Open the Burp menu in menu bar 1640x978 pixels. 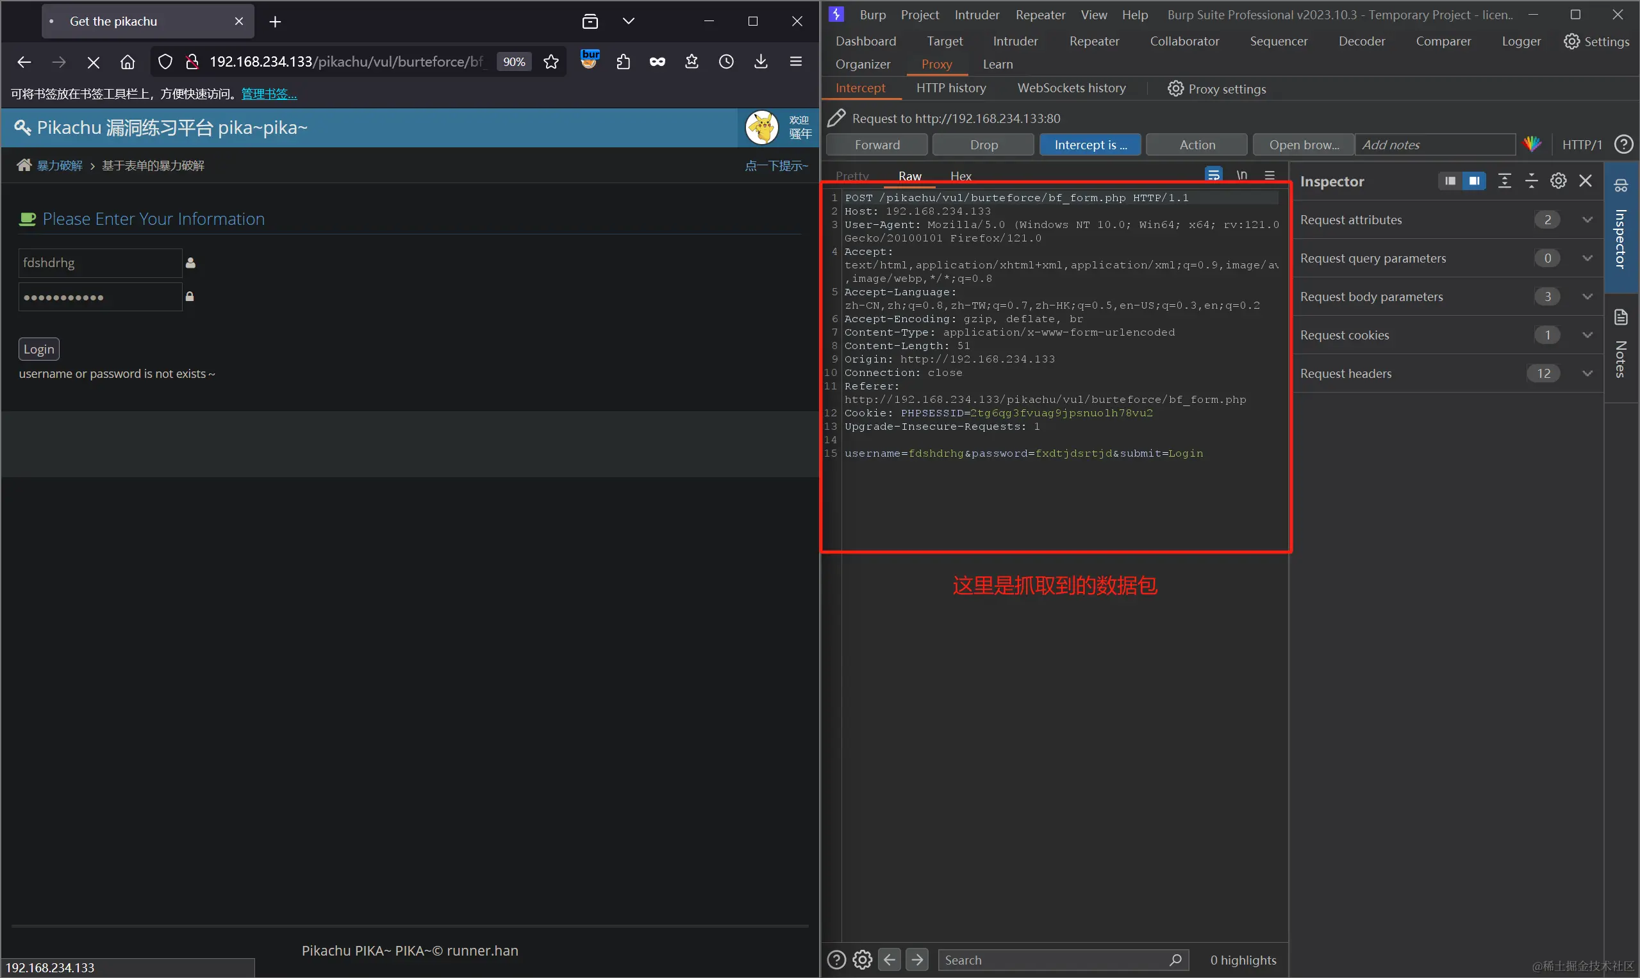pos(872,15)
